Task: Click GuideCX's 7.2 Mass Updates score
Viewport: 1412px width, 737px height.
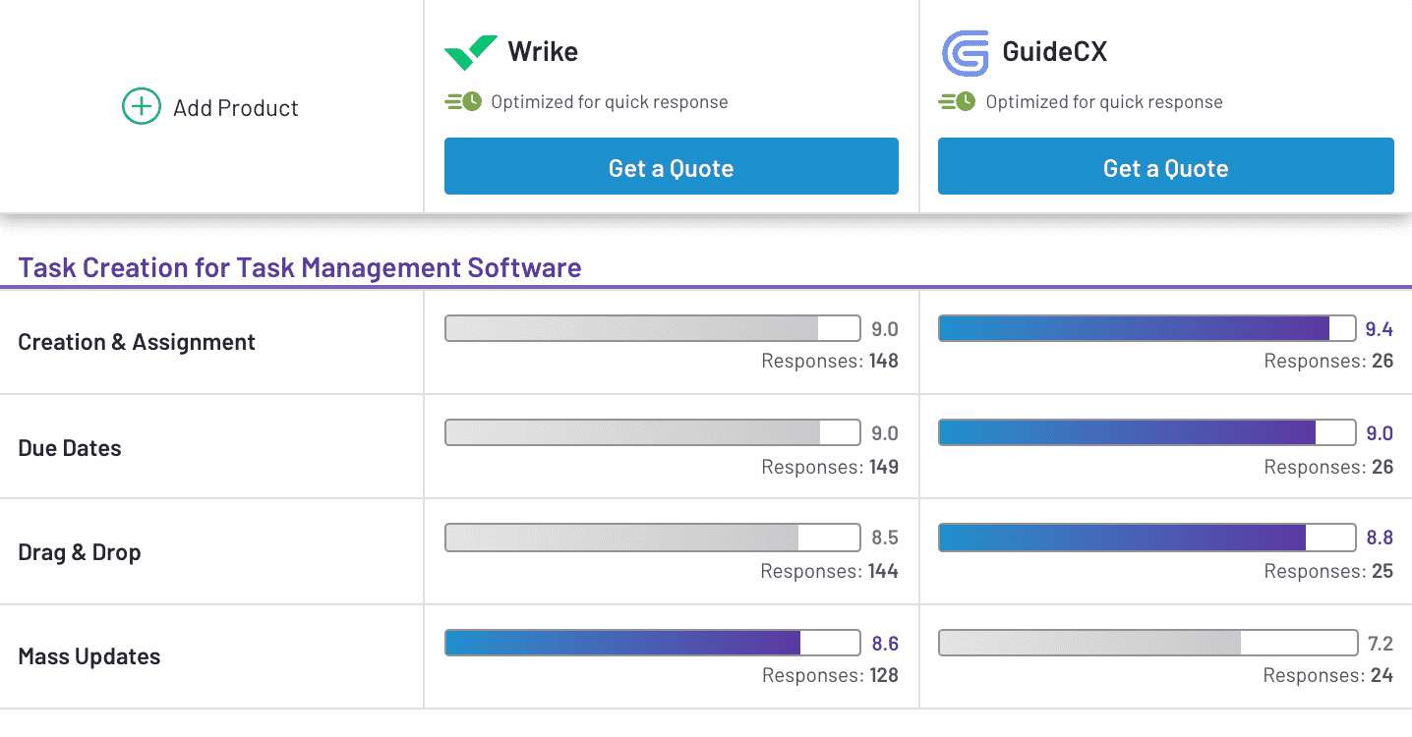Action: click(x=1381, y=644)
